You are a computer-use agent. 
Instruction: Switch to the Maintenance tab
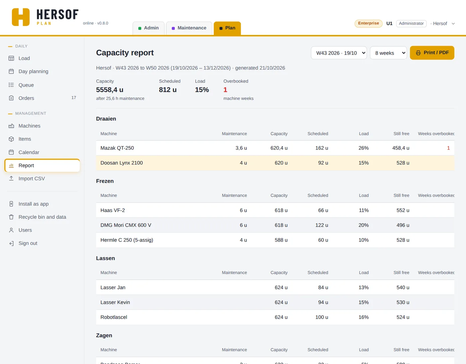click(189, 28)
